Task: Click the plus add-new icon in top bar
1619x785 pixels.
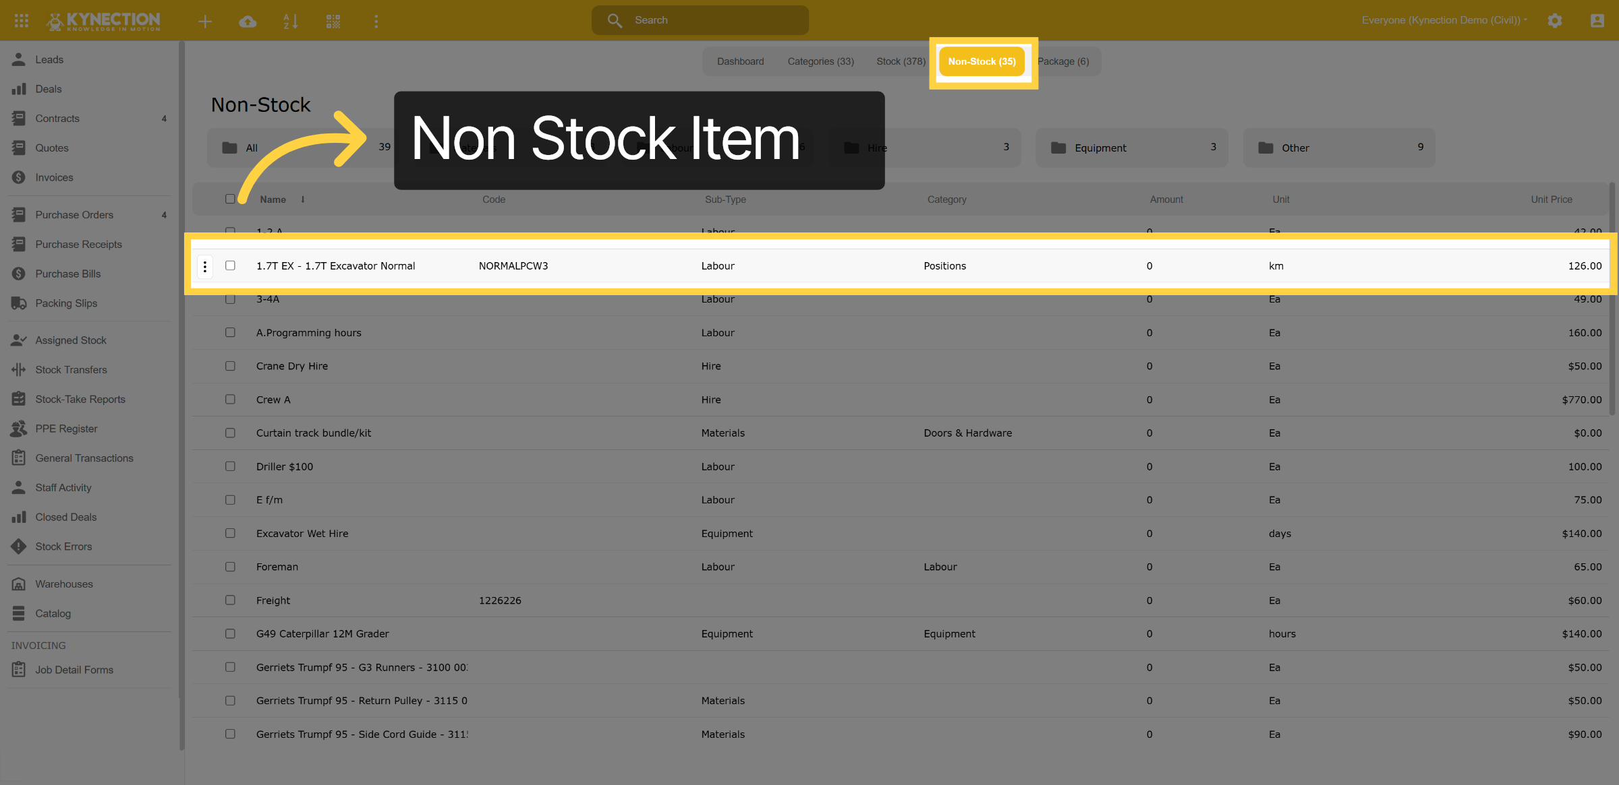Action: click(205, 22)
